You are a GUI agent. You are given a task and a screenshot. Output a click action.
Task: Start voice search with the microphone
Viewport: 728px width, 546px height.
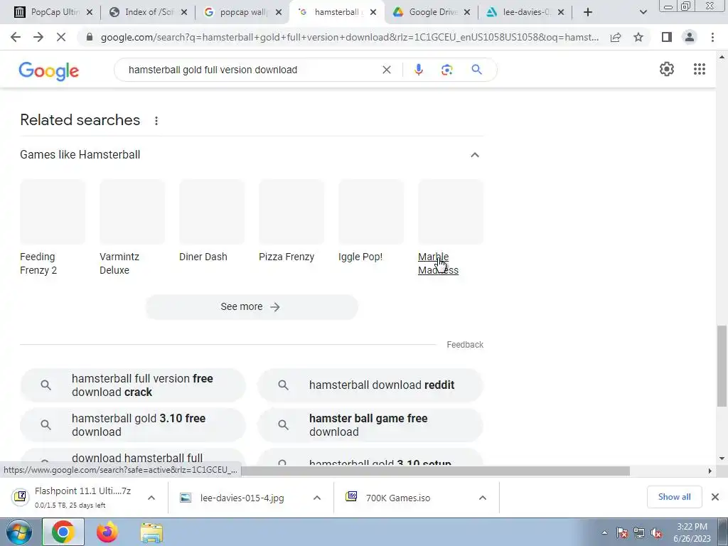coord(418,70)
